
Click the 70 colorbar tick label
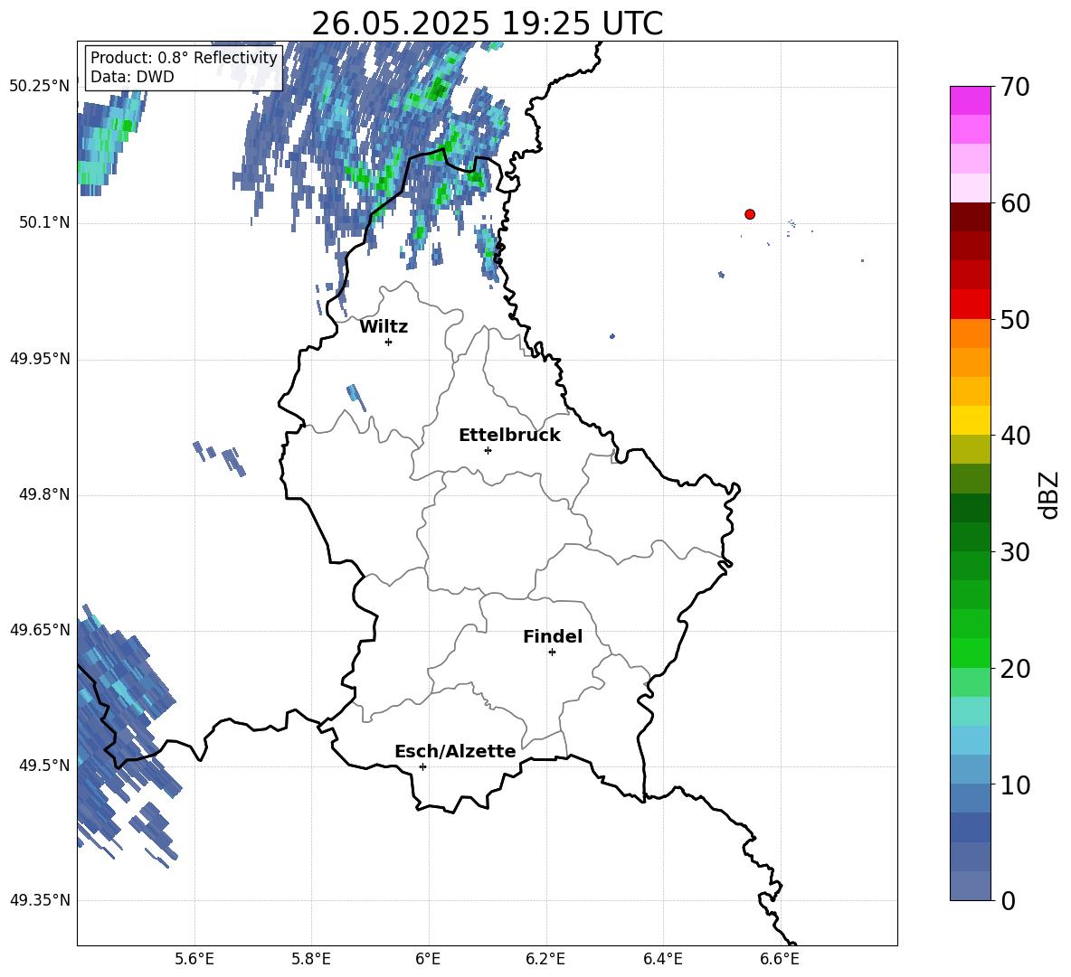pyautogui.click(x=1015, y=87)
